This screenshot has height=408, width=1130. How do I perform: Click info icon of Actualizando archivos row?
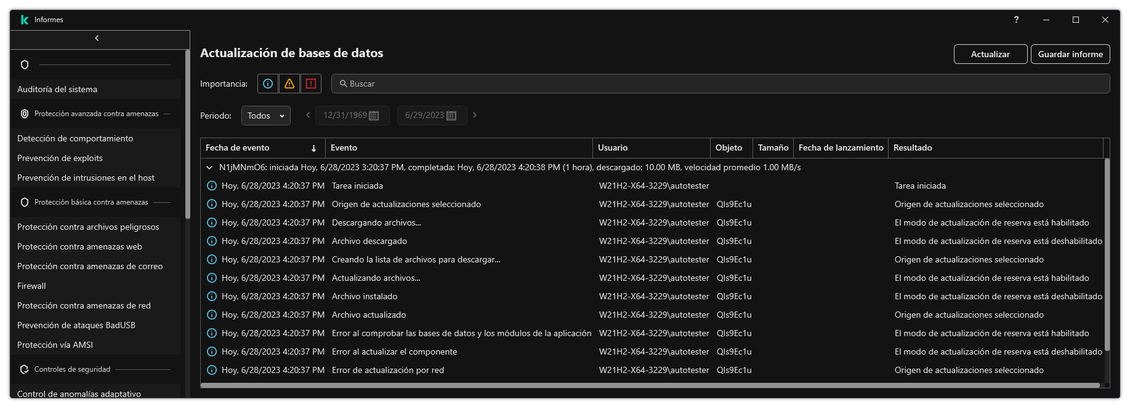point(212,278)
